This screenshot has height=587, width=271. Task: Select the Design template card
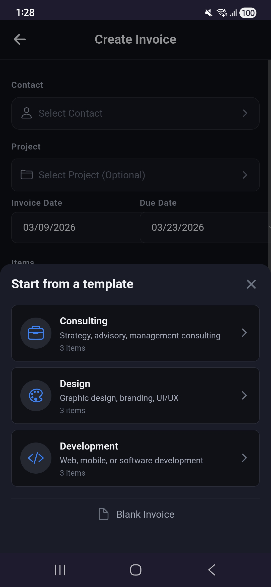pyautogui.click(x=135, y=396)
